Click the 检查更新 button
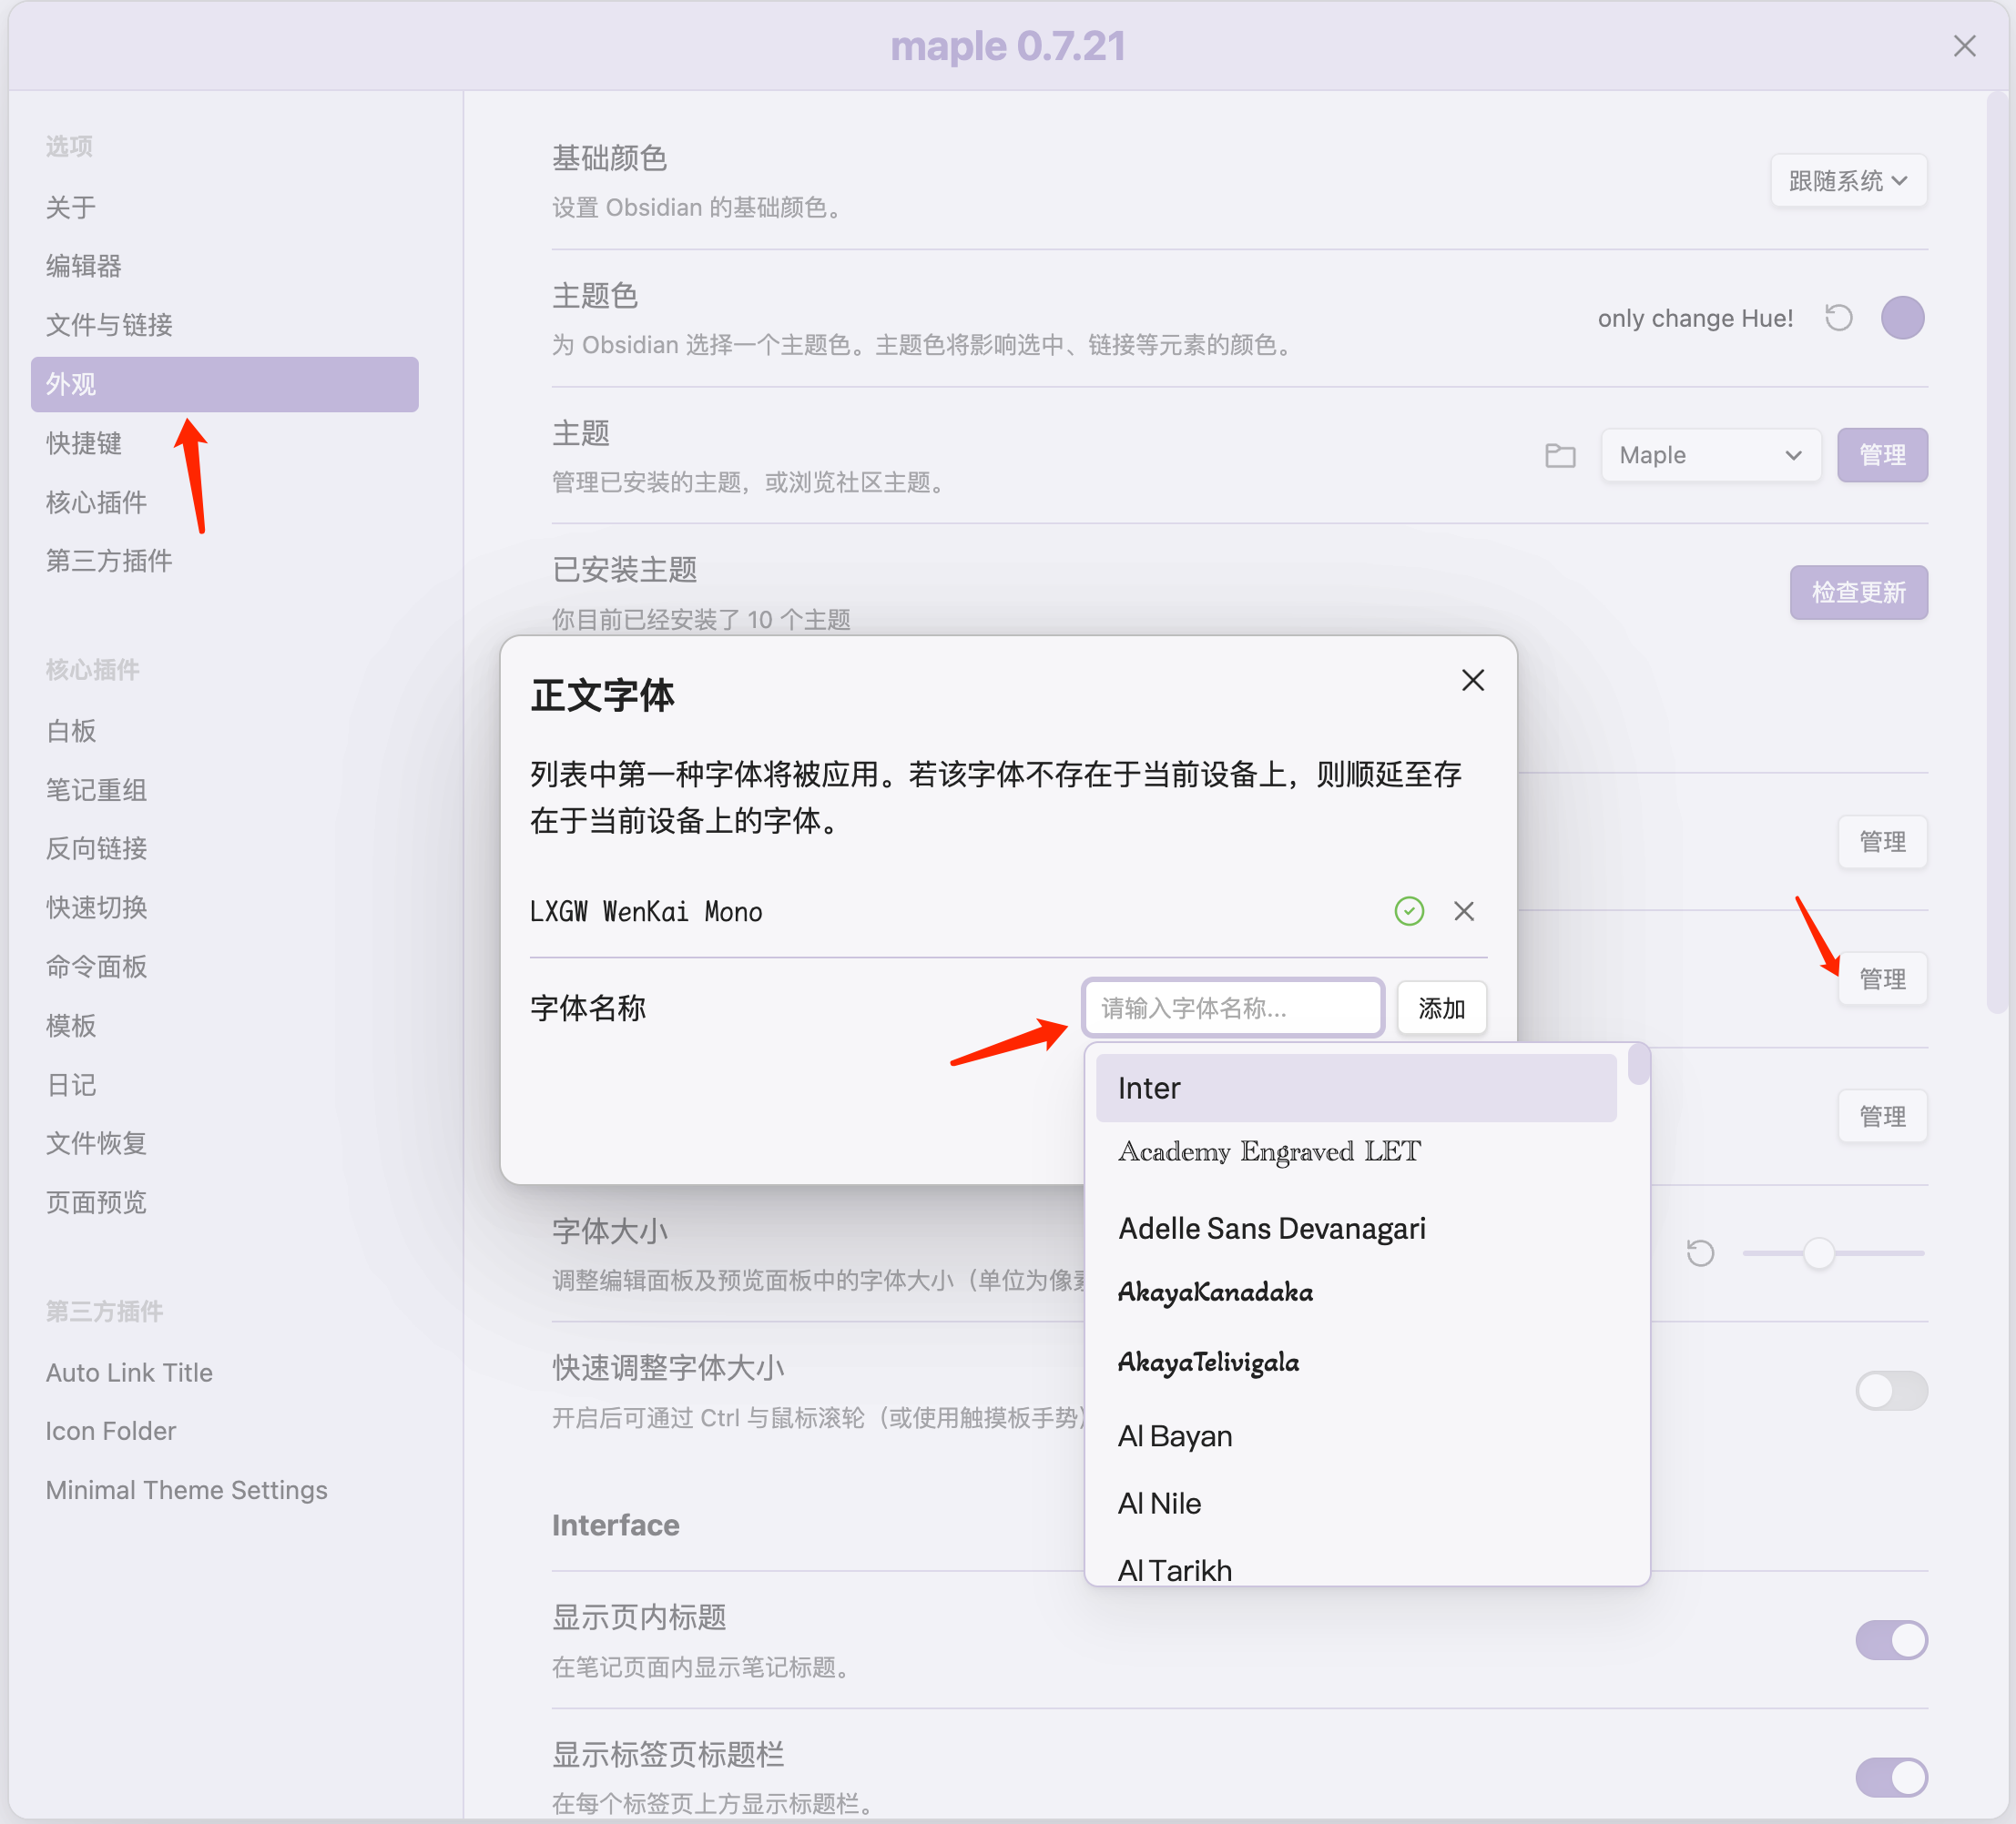 (1858, 593)
